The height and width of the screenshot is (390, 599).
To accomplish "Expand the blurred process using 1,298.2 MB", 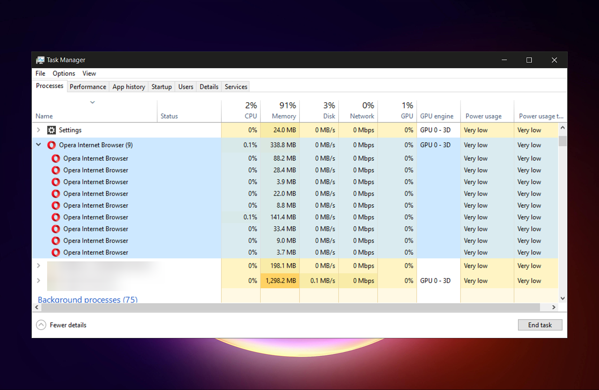I will (38, 281).
